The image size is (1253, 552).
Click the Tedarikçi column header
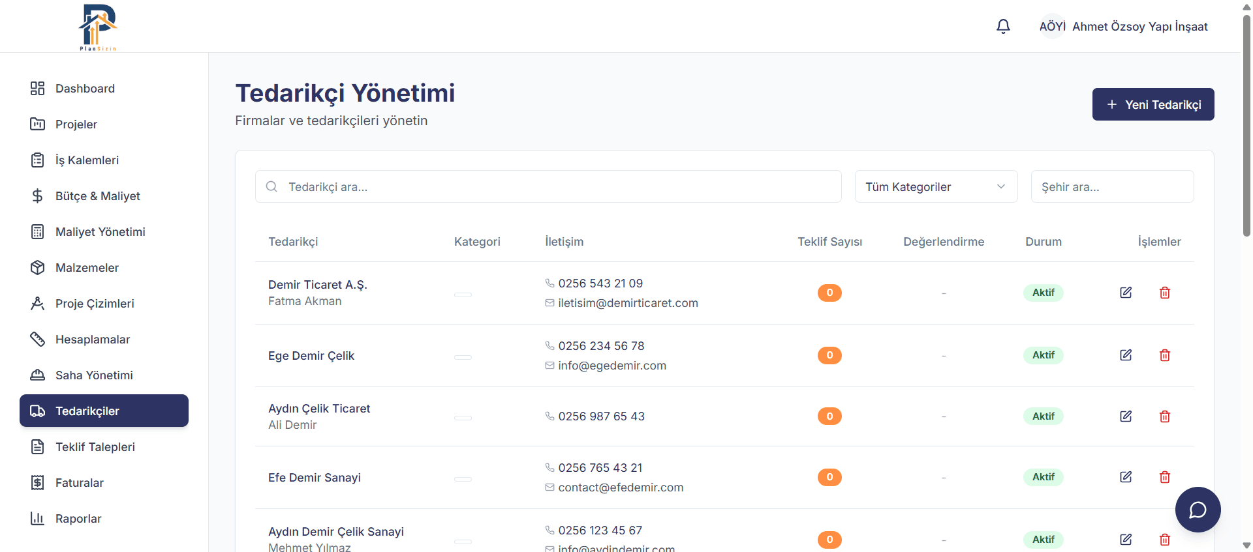tap(293, 242)
